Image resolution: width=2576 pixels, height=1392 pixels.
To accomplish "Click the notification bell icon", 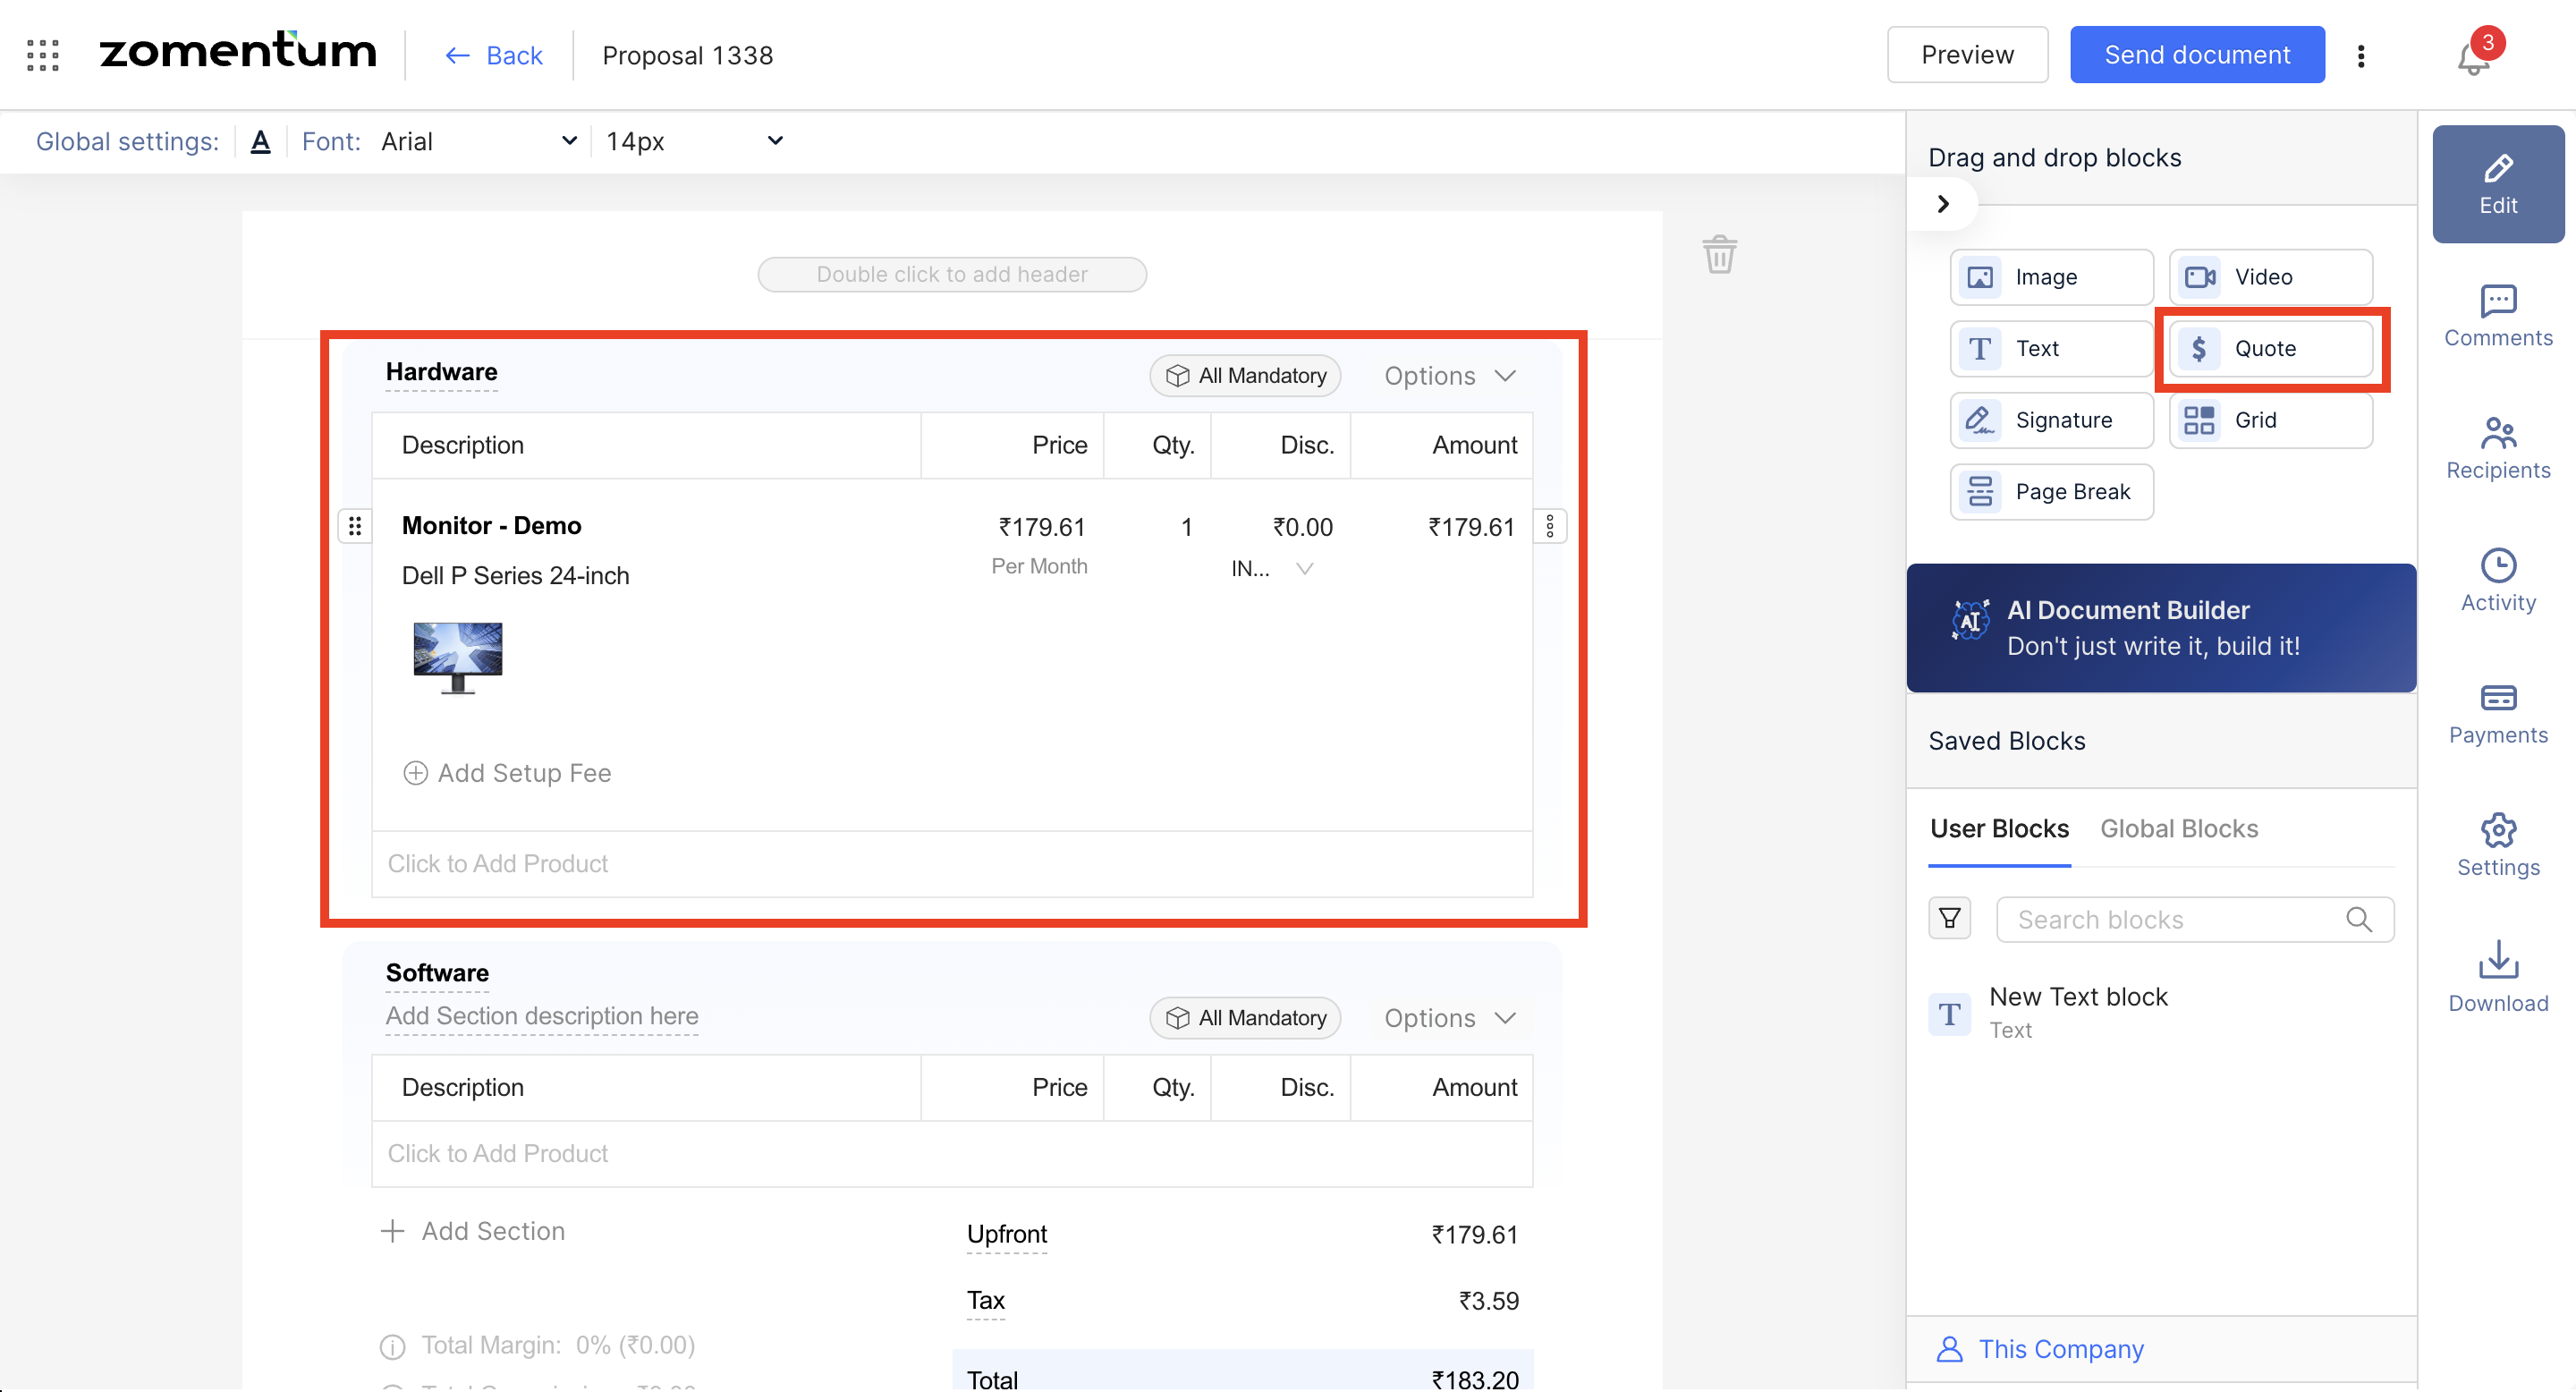I will 2472,59.
